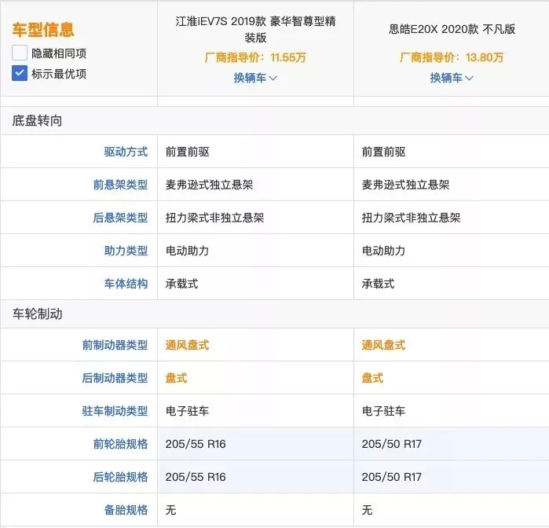
Task: Open 换辆车 dropdown under 思皓E20X
Action: 452,78
